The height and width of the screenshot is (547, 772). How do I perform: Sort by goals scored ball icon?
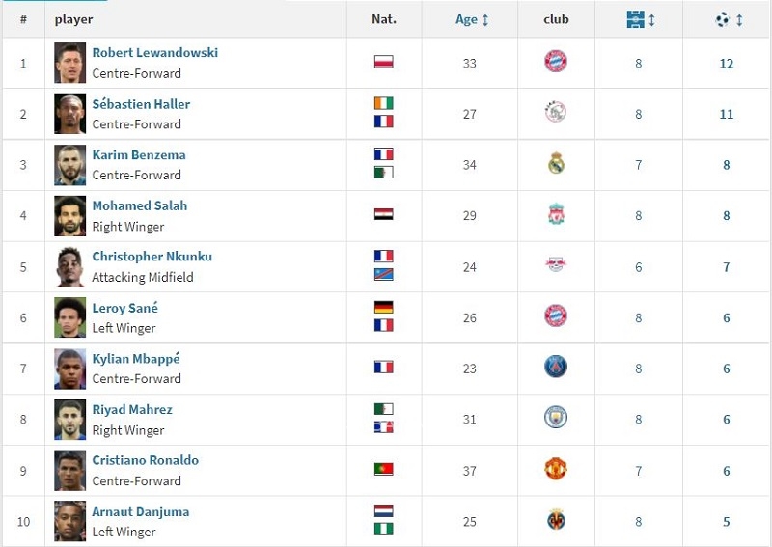729,19
